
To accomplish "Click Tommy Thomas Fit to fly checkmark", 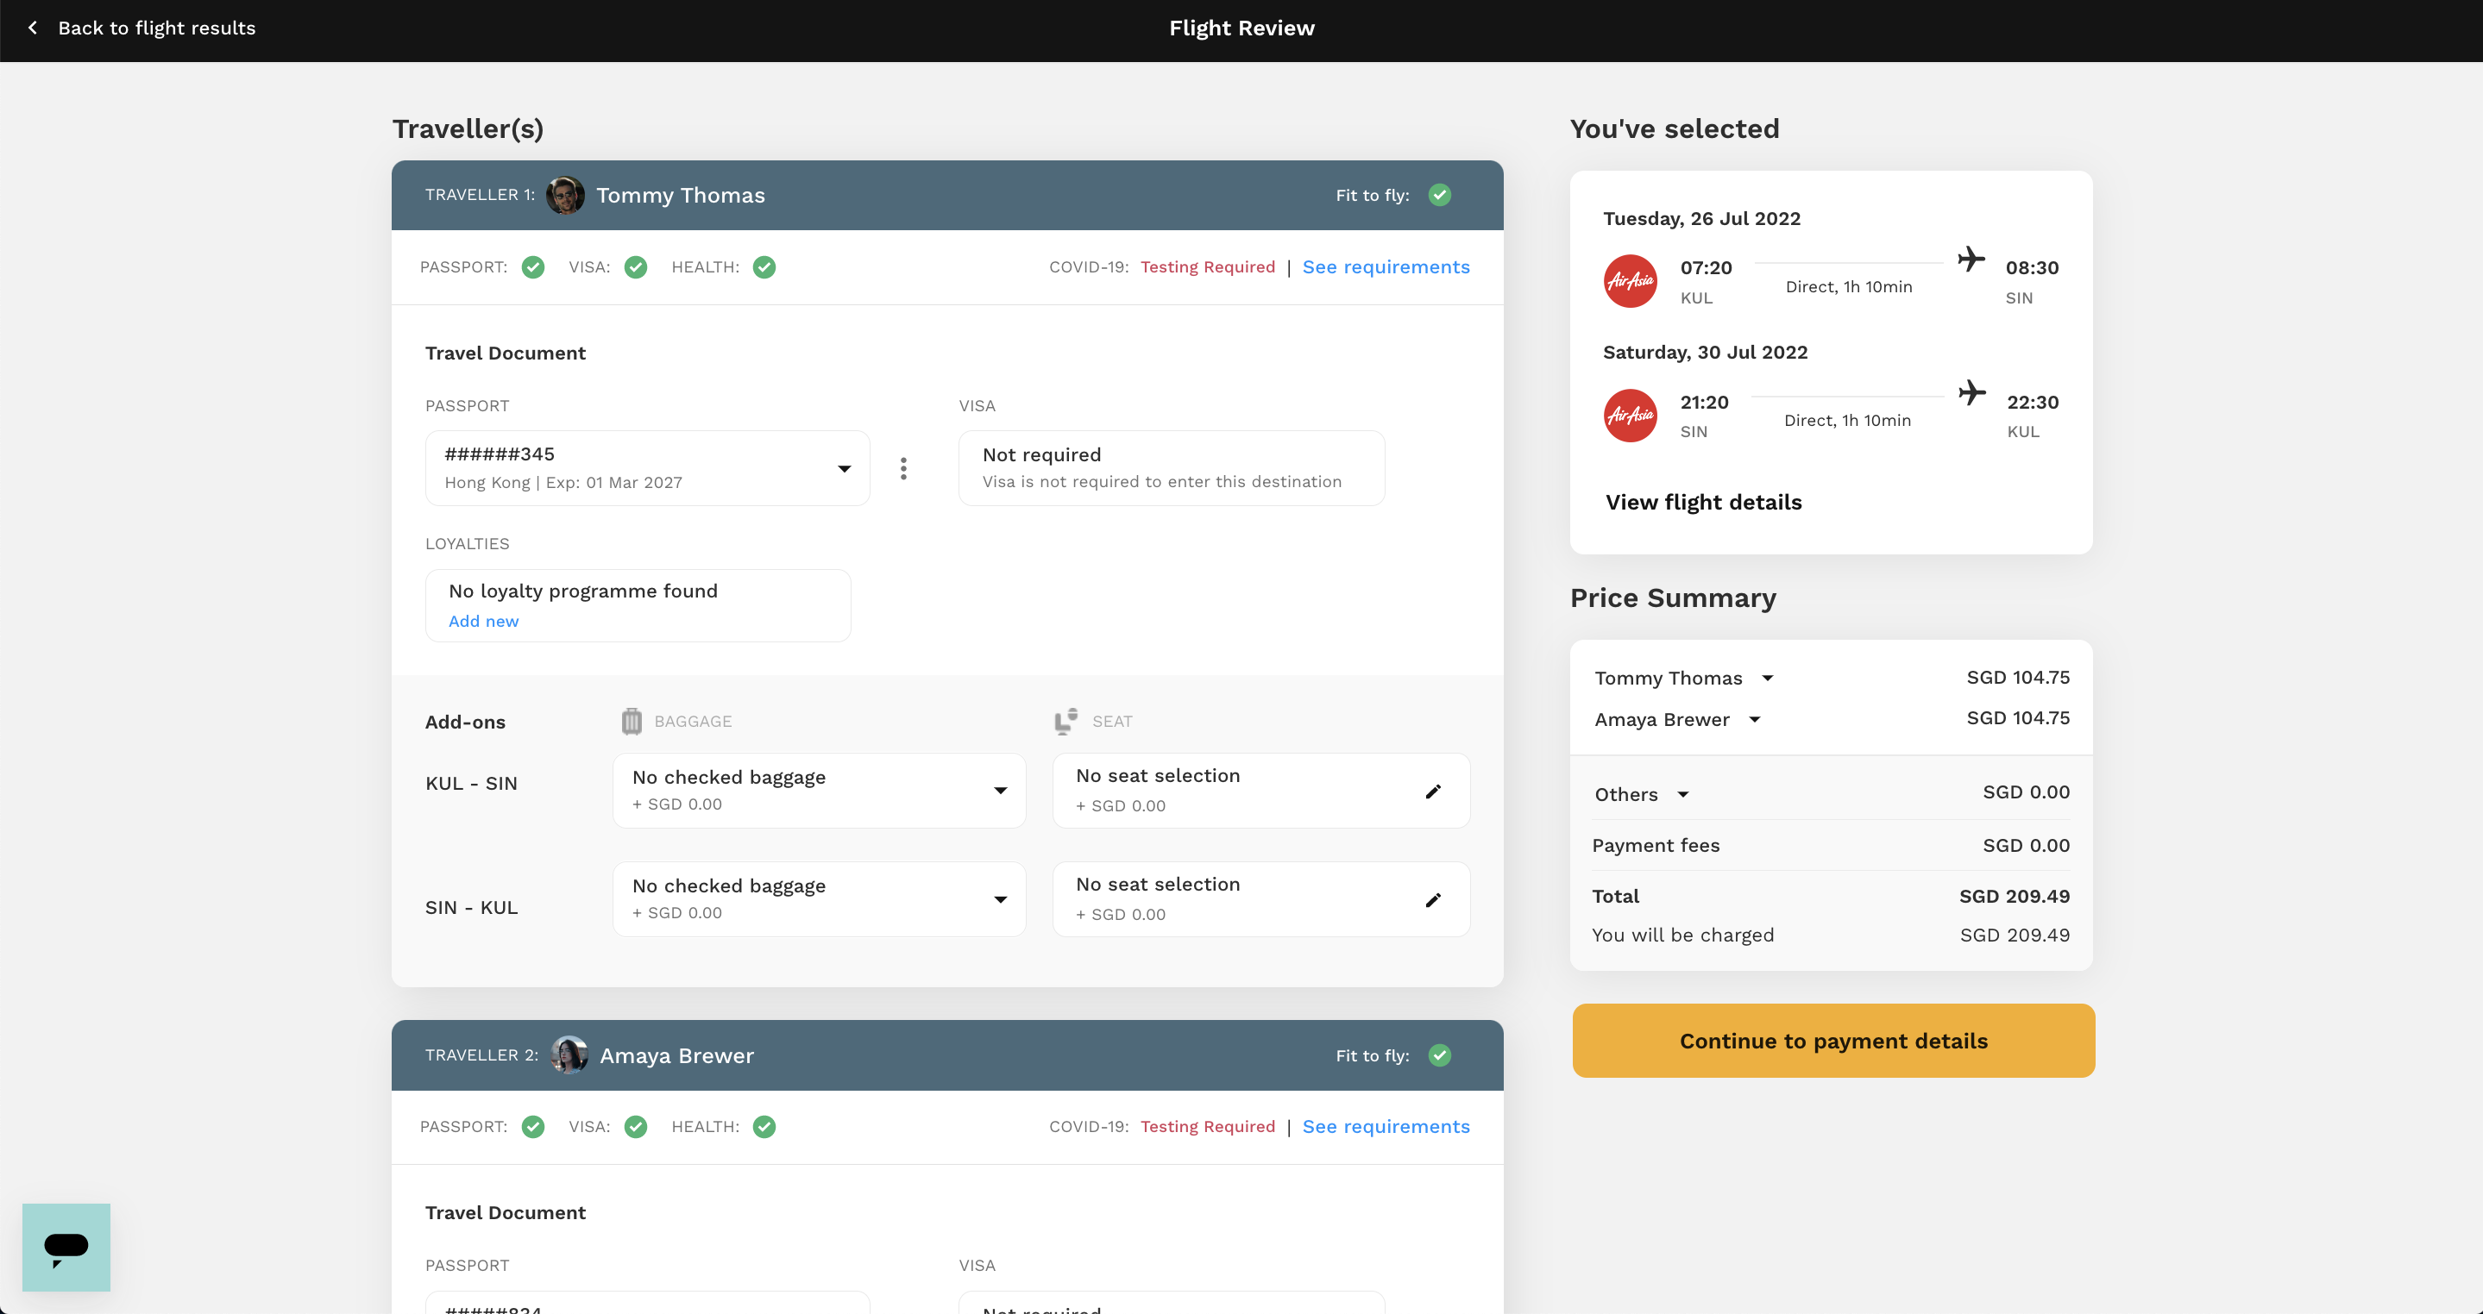I will pyautogui.click(x=1440, y=196).
